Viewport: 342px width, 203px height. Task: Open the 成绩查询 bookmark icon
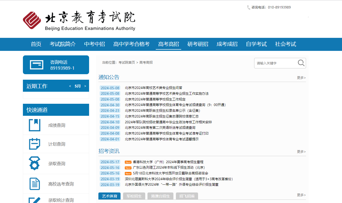click(34, 125)
